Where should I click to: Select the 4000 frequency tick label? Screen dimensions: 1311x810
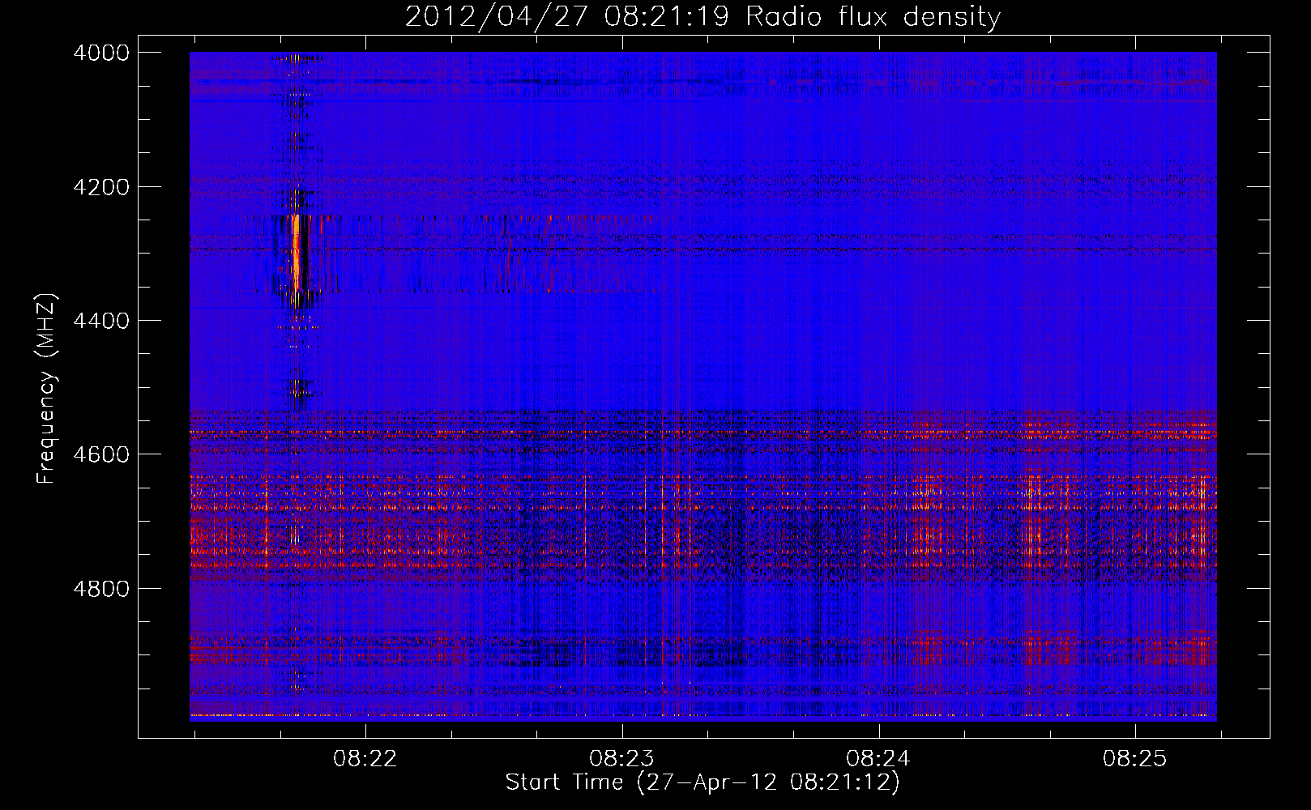pos(101,53)
